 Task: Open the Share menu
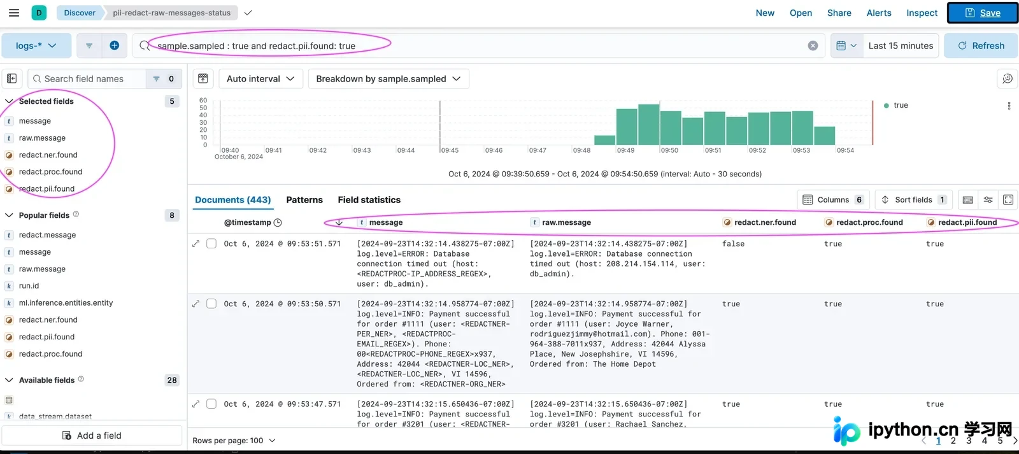click(x=839, y=13)
